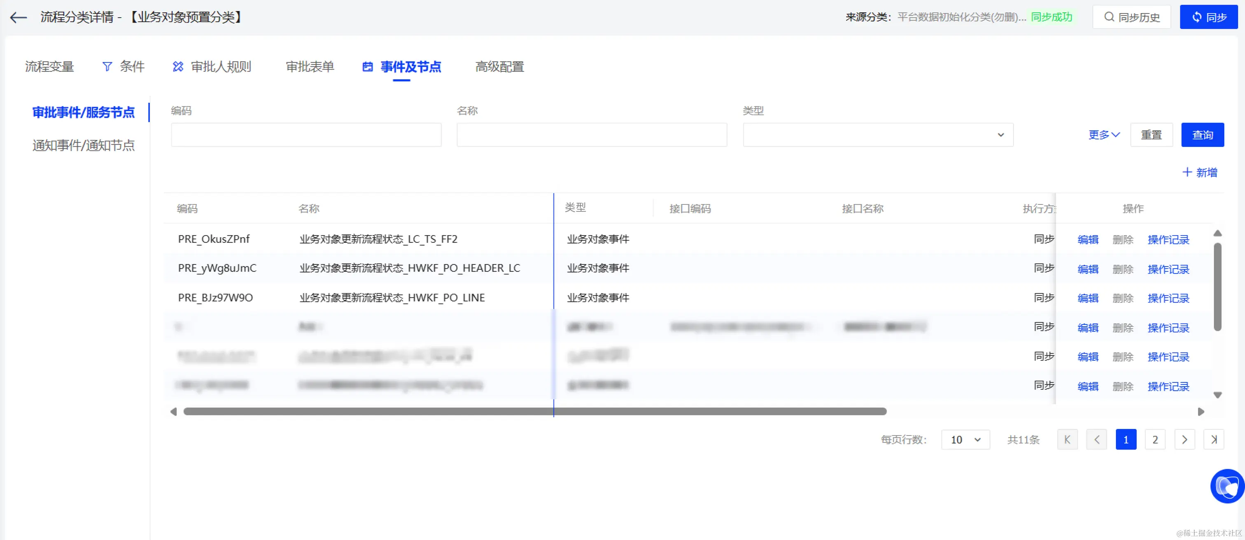Click the back arrow icon
The image size is (1245, 540).
point(19,17)
